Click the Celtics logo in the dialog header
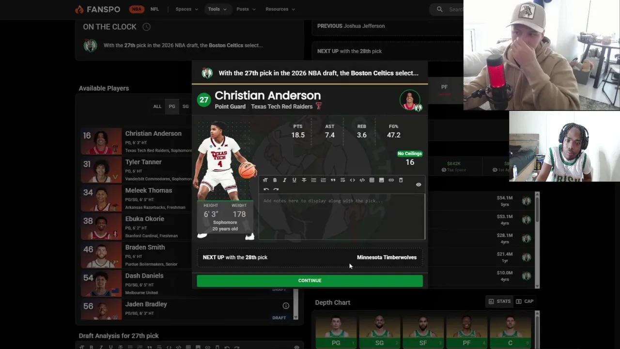 (207, 73)
